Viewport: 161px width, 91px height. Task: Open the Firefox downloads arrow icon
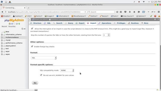tap(130, 12)
